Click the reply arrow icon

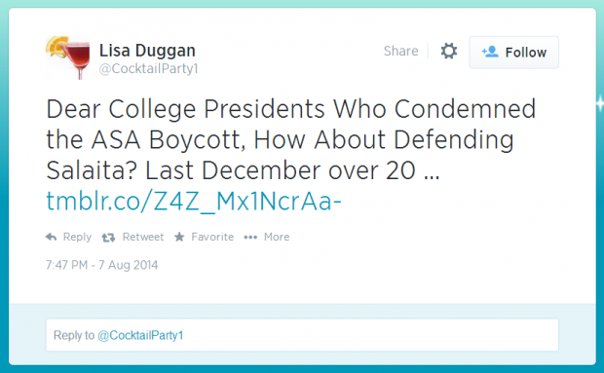click(52, 237)
